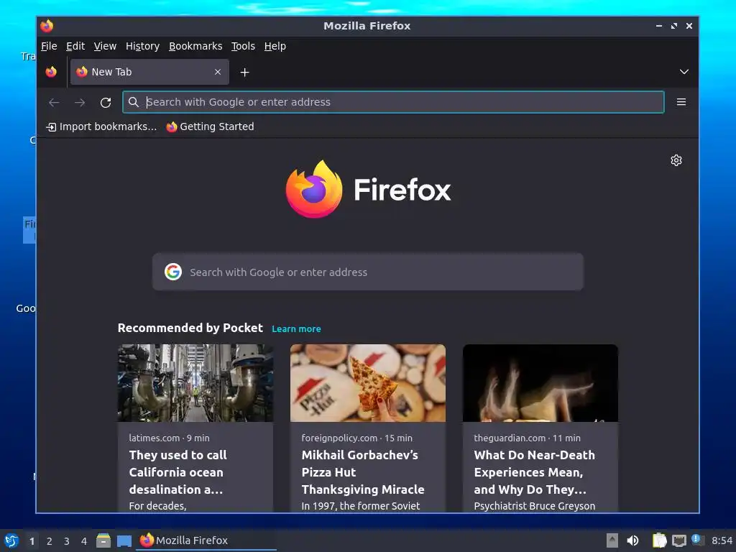This screenshot has width=736, height=552.
Task: Open the Tools menu
Action: click(243, 46)
